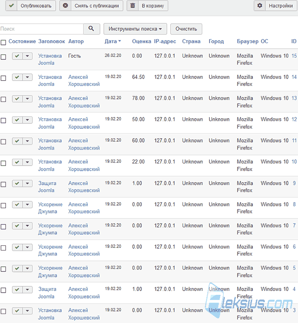Image resolution: width=298 pixels, height=323 pixels.
Task: Click the trash icon В корзину
Action: pyautogui.click(x=132, y=6)
